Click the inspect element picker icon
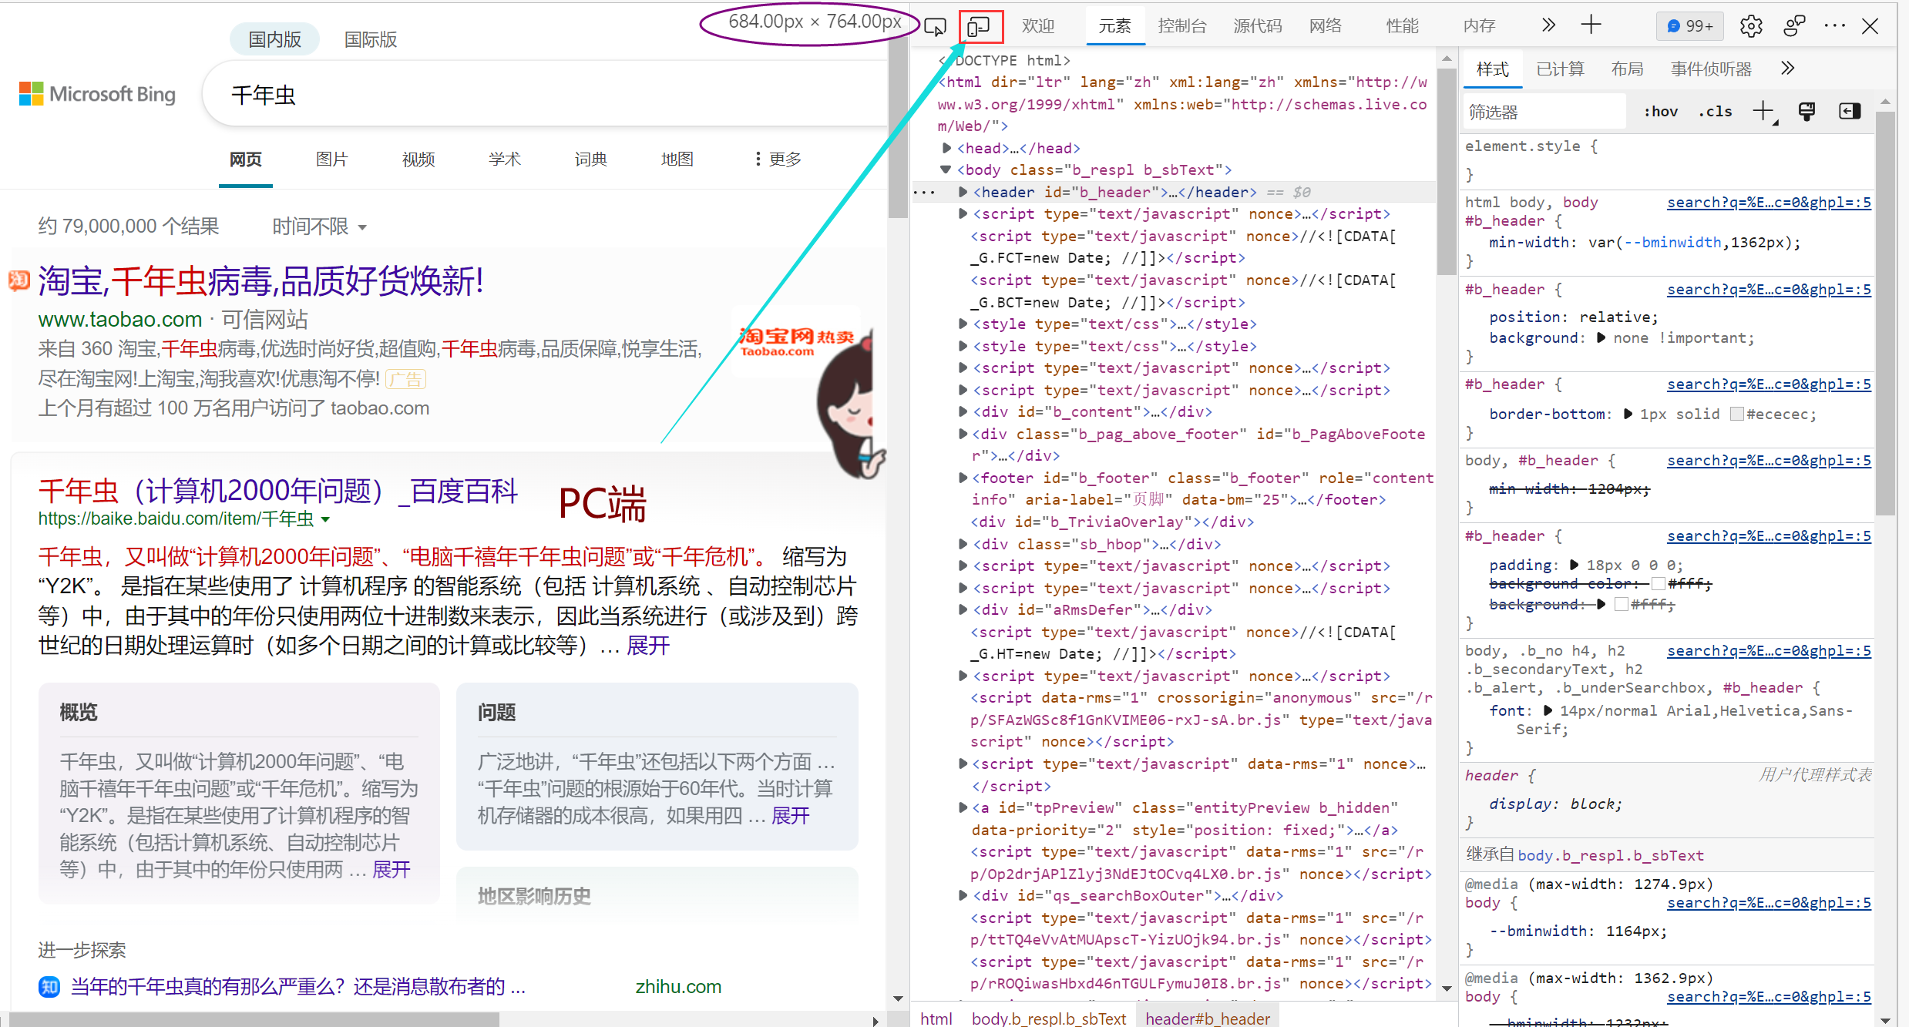1909x1027 pixels. click(x=935, y=27)
